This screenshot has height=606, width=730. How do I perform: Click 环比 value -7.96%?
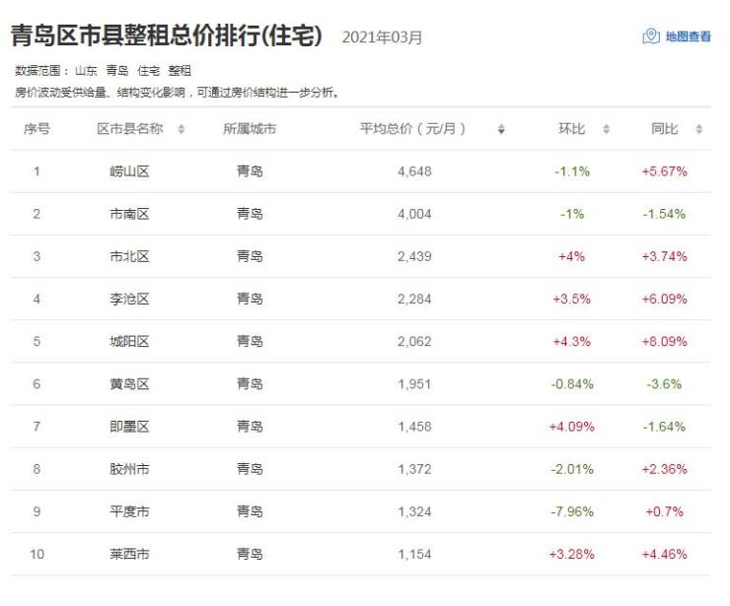pos(572,511)
